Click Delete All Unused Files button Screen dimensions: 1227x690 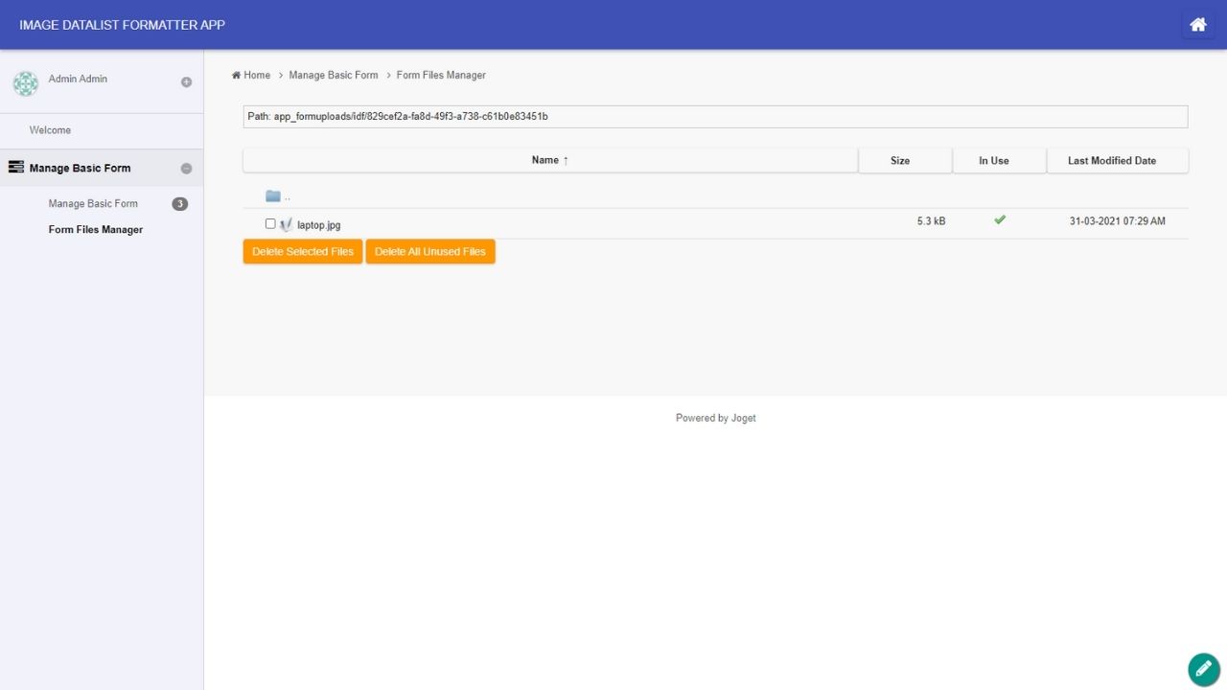point(430,251)
